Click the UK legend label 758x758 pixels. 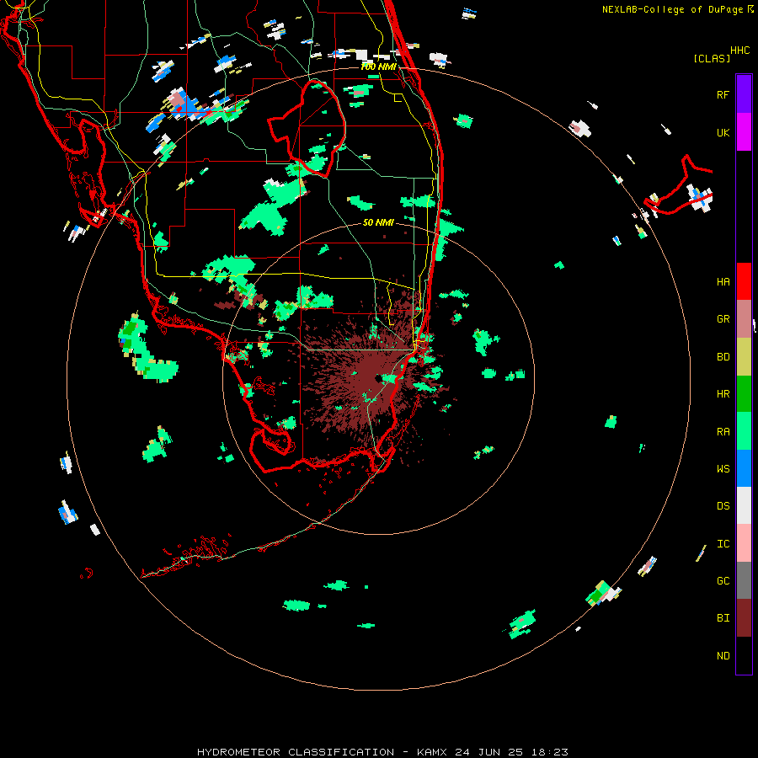[x=723, y=132]
